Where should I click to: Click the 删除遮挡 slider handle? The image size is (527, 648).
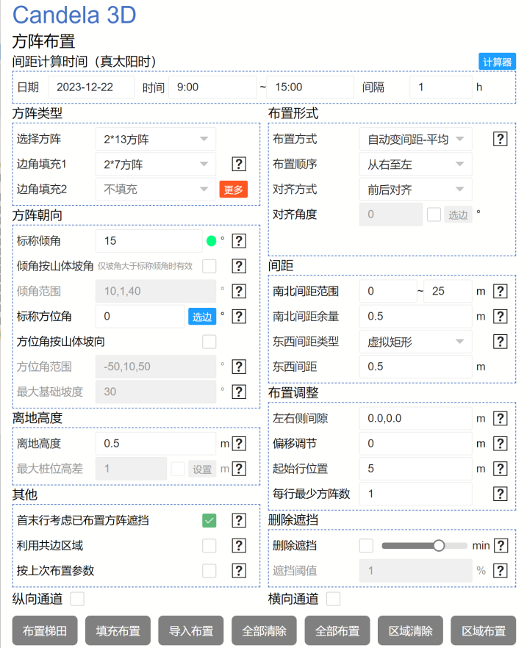click(x=439, y=545)
